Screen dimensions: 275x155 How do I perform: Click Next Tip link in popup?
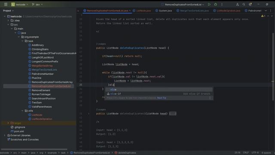162,98
